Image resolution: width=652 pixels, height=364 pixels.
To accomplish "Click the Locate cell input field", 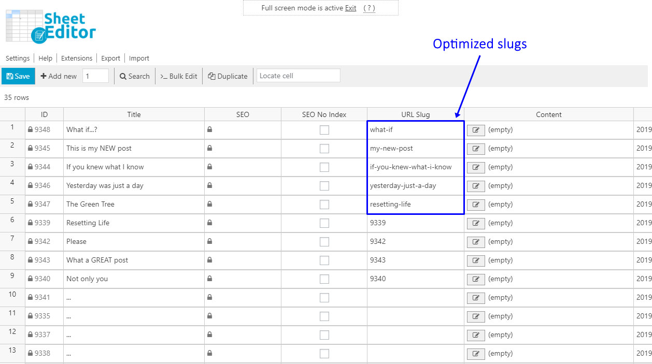I will (298, 76).
